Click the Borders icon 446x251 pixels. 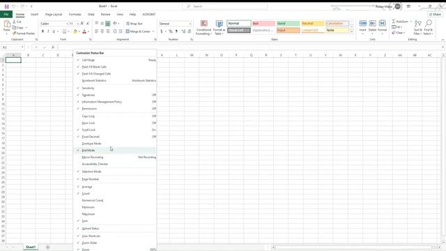tap(64, 31)
